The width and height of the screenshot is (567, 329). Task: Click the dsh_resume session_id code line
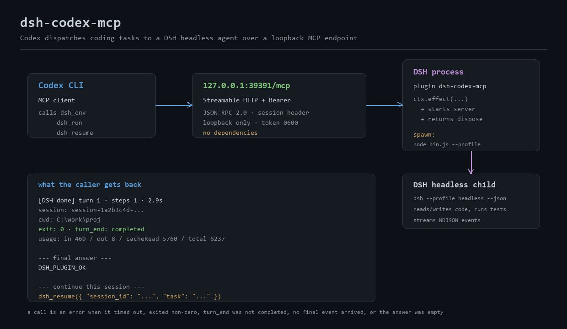tap(130, 297)
